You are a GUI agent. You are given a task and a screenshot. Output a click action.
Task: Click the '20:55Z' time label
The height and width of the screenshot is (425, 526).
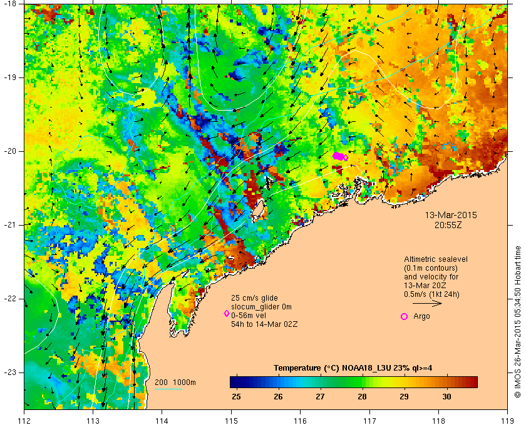point(448,225)
